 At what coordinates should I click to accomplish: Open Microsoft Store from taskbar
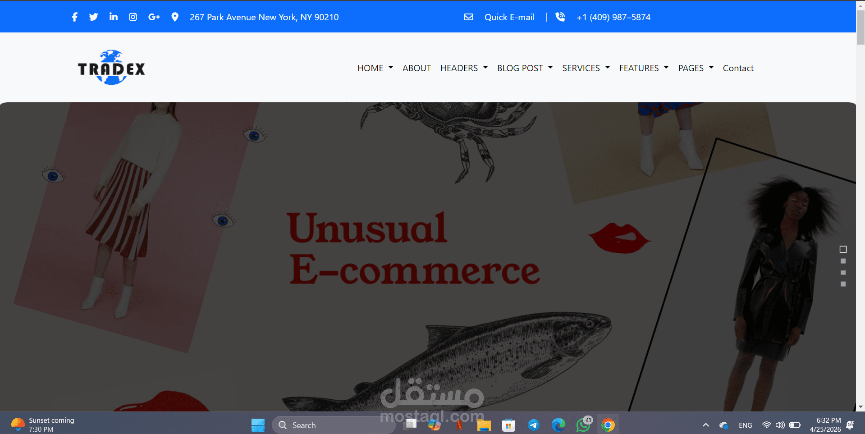pos(508,425)
